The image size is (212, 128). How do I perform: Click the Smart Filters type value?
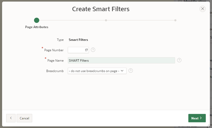pyautogui.click(x=78, y=40)
